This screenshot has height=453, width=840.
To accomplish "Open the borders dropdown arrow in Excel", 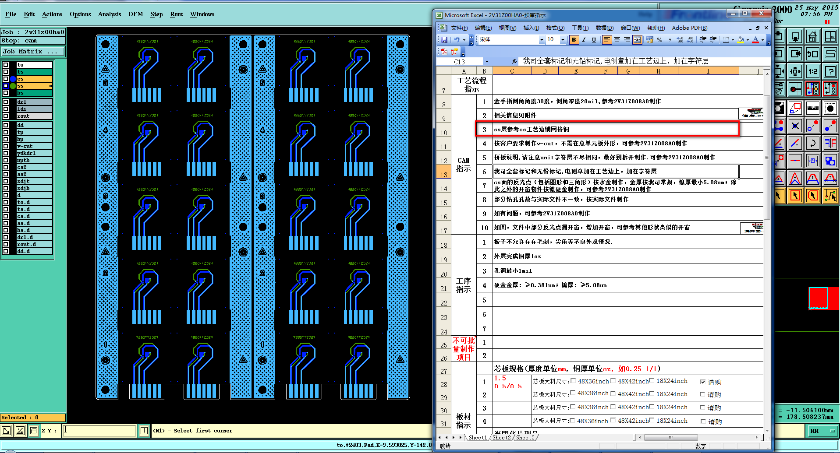I will tap(733, 40).
